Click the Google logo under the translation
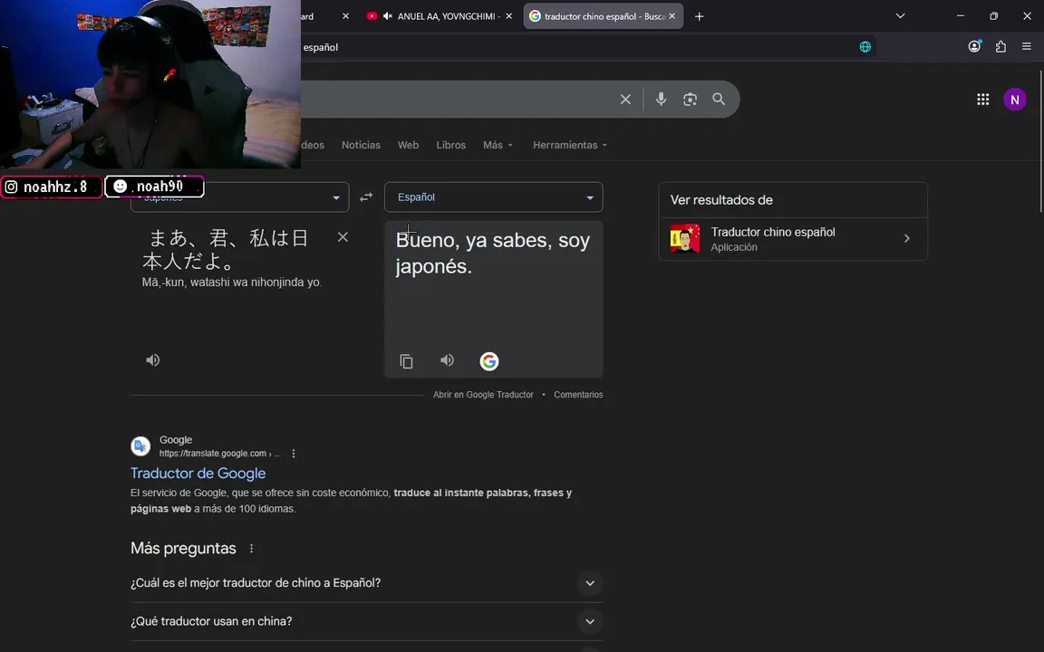The width and height of the screenshot is (1044, 652). point(489,361)
